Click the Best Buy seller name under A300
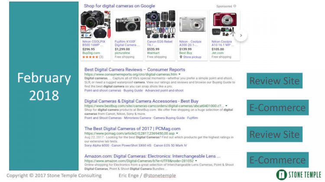This screenshot has height=182, width=325. tap(185, 53)
